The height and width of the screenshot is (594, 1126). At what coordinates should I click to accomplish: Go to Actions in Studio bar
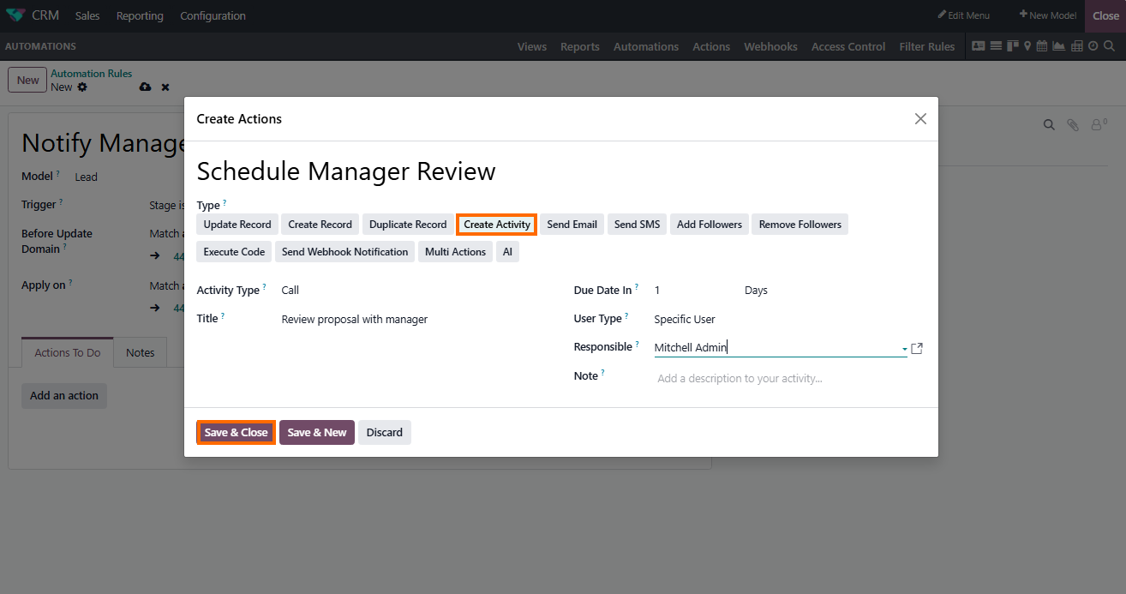pyautogui.click(x=711, y=46)
